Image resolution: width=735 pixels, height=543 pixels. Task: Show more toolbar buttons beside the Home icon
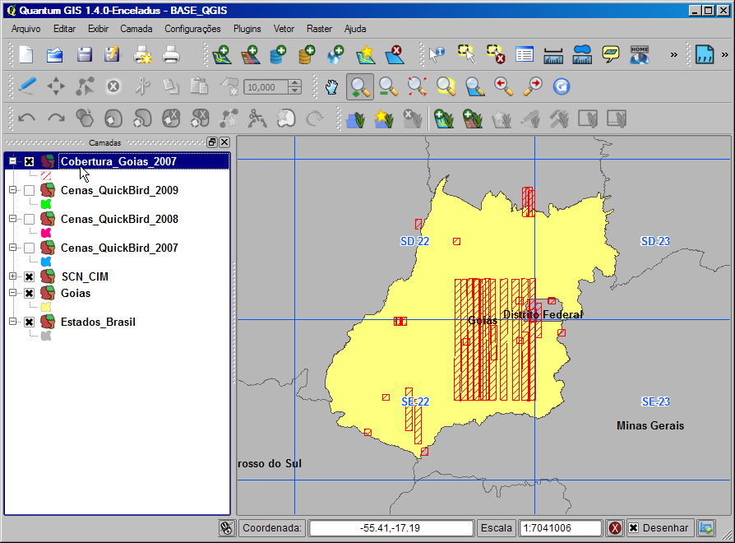point(673,55)
